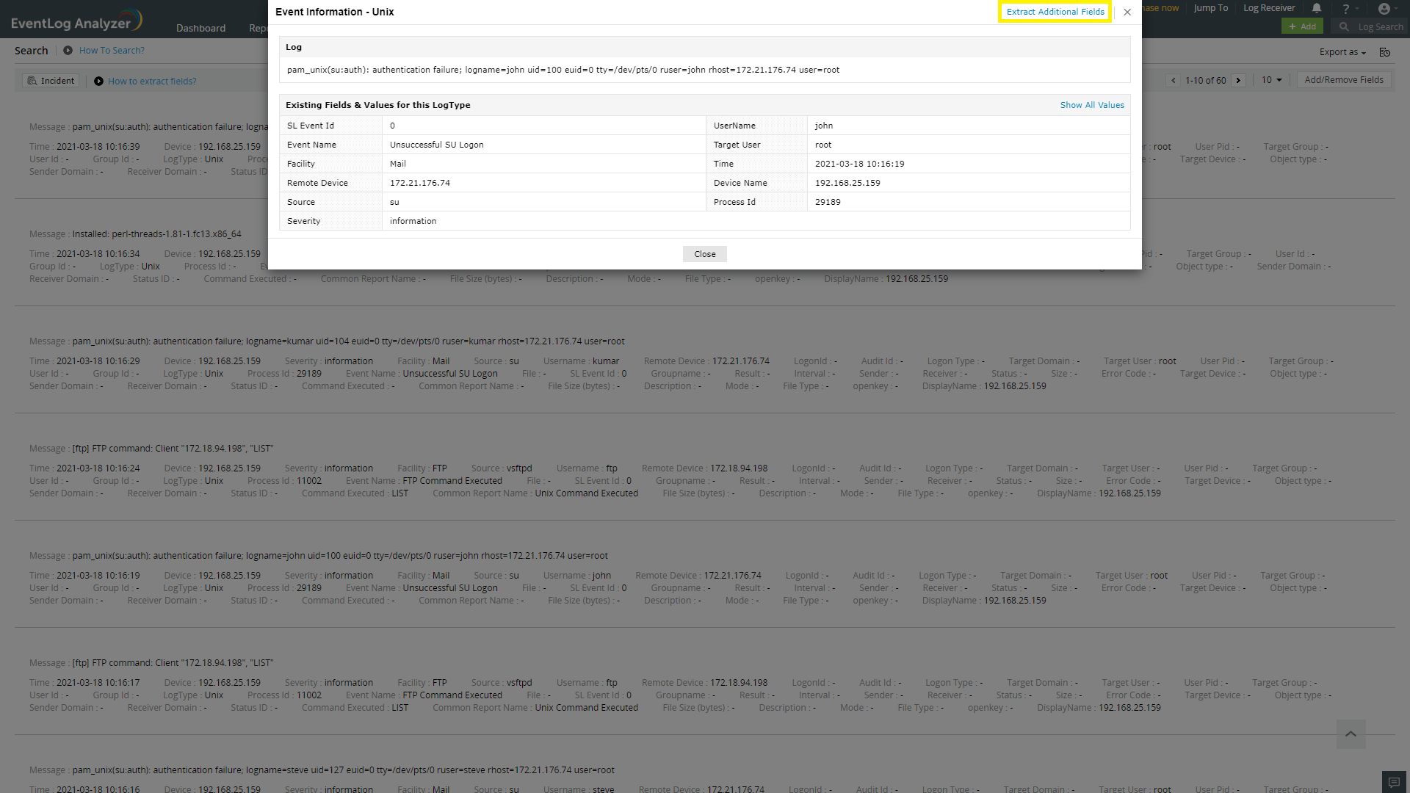Viewport: 1410px width, 793px height.
Task: Play the How To Search video icon
Action: coord(66,50)
